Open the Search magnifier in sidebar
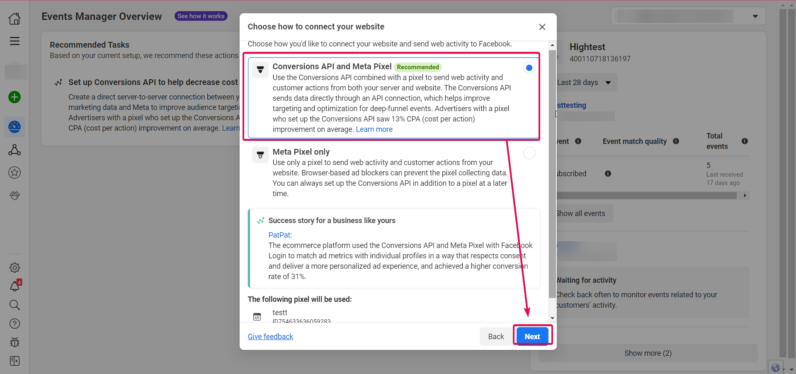 (15, 305)
